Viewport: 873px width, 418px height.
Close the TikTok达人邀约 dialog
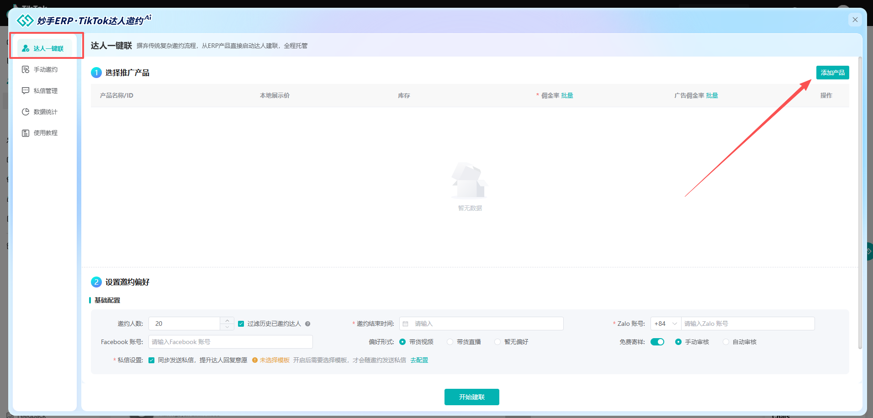[x=855, y=20]
